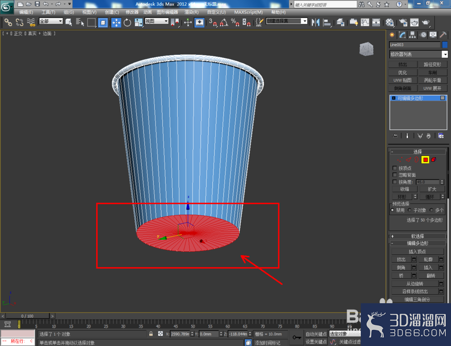This screenshot has height=346, width=451.
Task: Open the MAXScript(M) menu
Action: [249, 12]
